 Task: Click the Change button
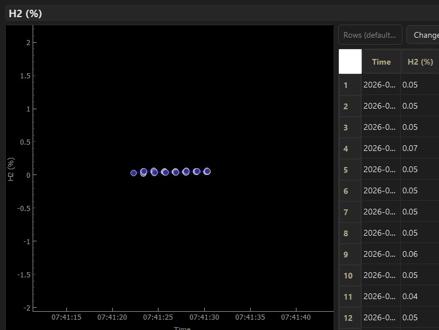pyautogui.click(x=423, y=35)
